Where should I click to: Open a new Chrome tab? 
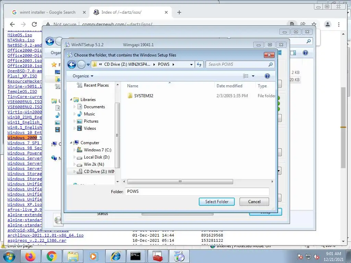179,12
